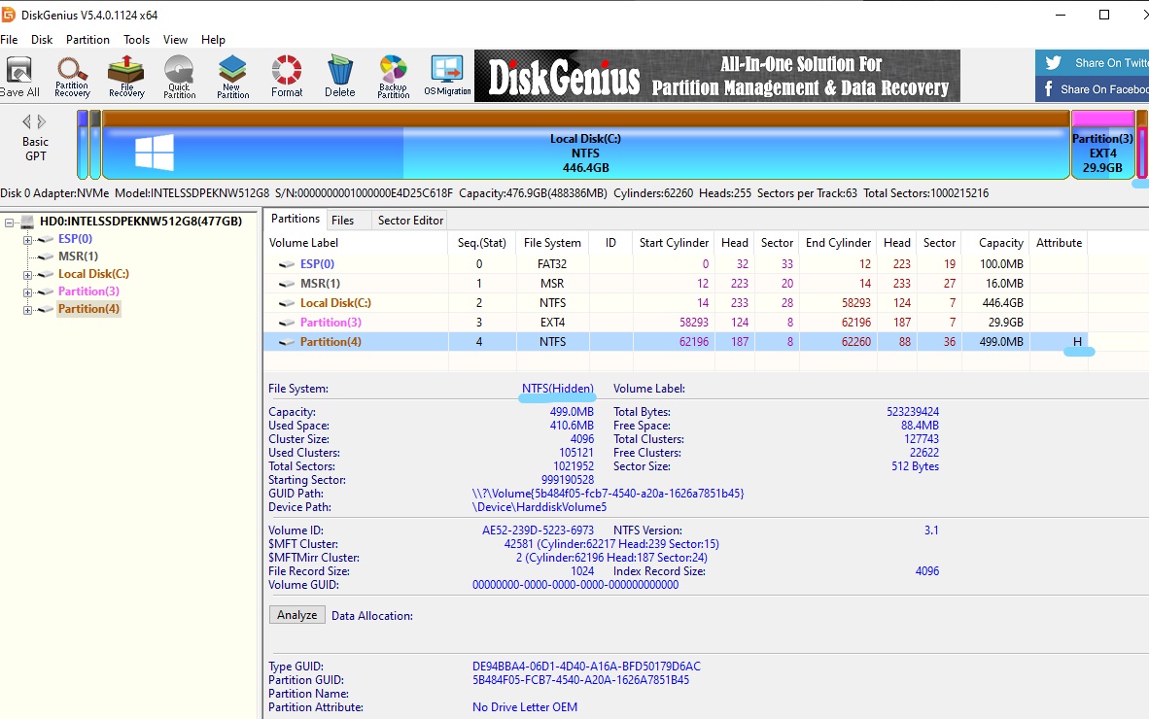Open the Disk menu
The image size is (1149, 719).
tap(42, 40)
